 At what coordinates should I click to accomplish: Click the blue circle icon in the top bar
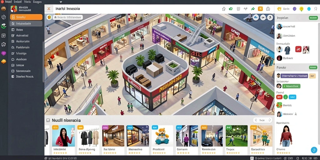point(309,9)
